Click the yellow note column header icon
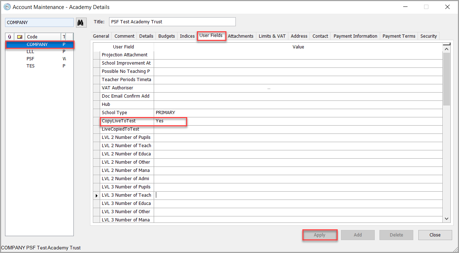 pos(20,37)
